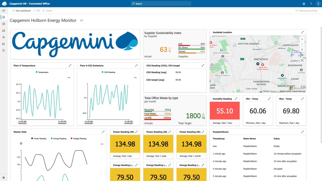Expand the PeopleInRoom tile
The width and height of the screenshot is (322, 181).
tap(302, 132)
